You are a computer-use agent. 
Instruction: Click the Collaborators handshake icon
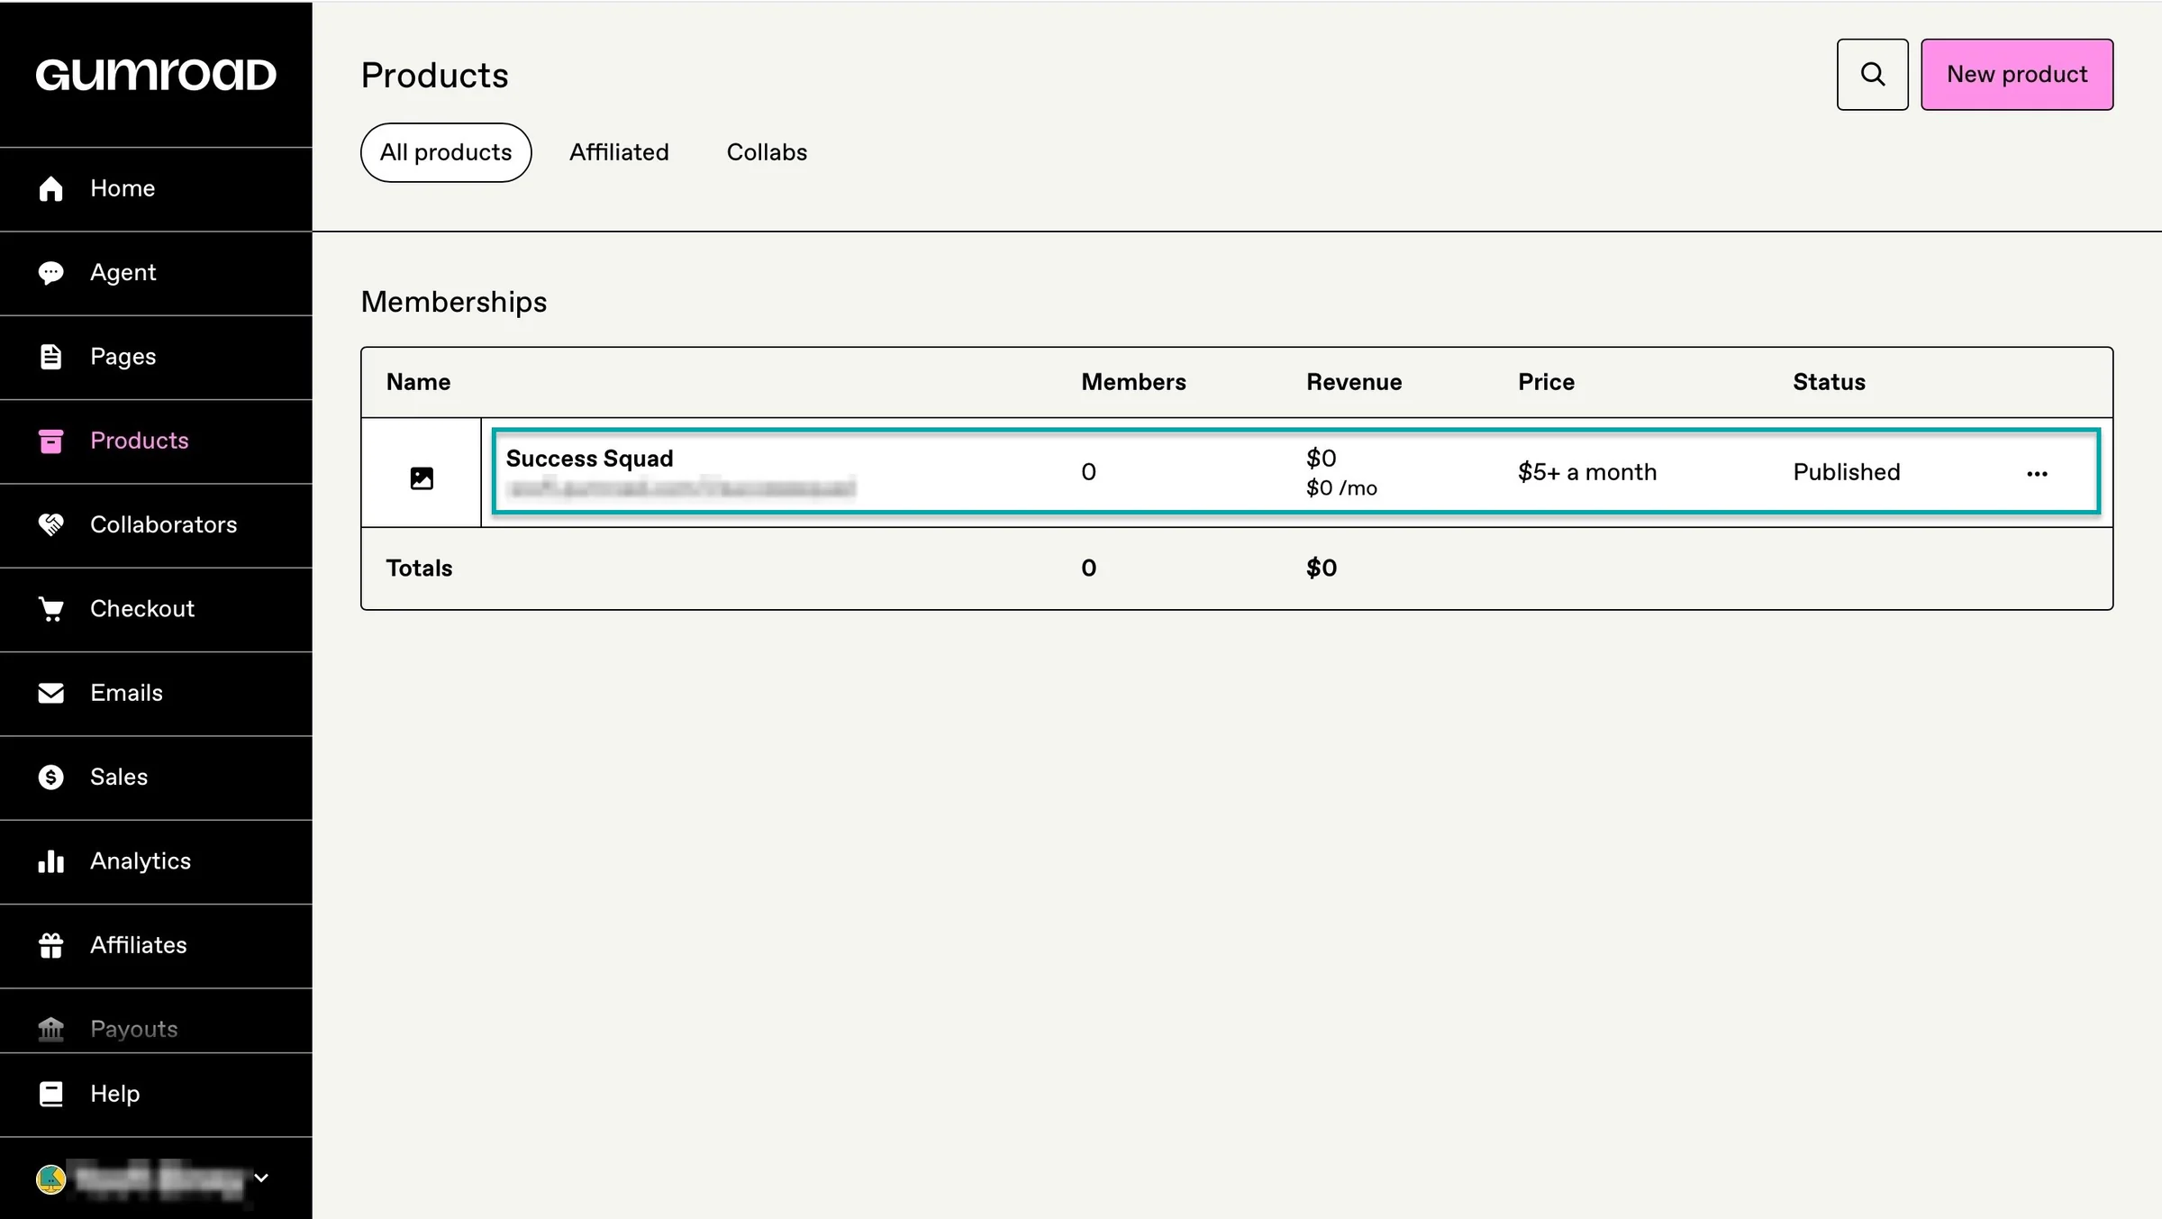point(51,524)
